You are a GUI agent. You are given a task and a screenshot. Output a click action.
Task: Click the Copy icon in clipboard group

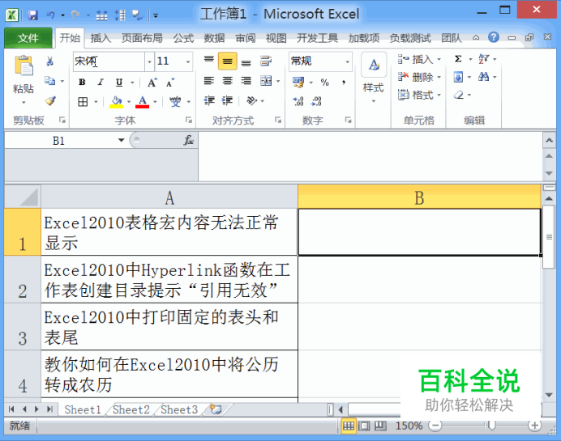coord(49,81)
